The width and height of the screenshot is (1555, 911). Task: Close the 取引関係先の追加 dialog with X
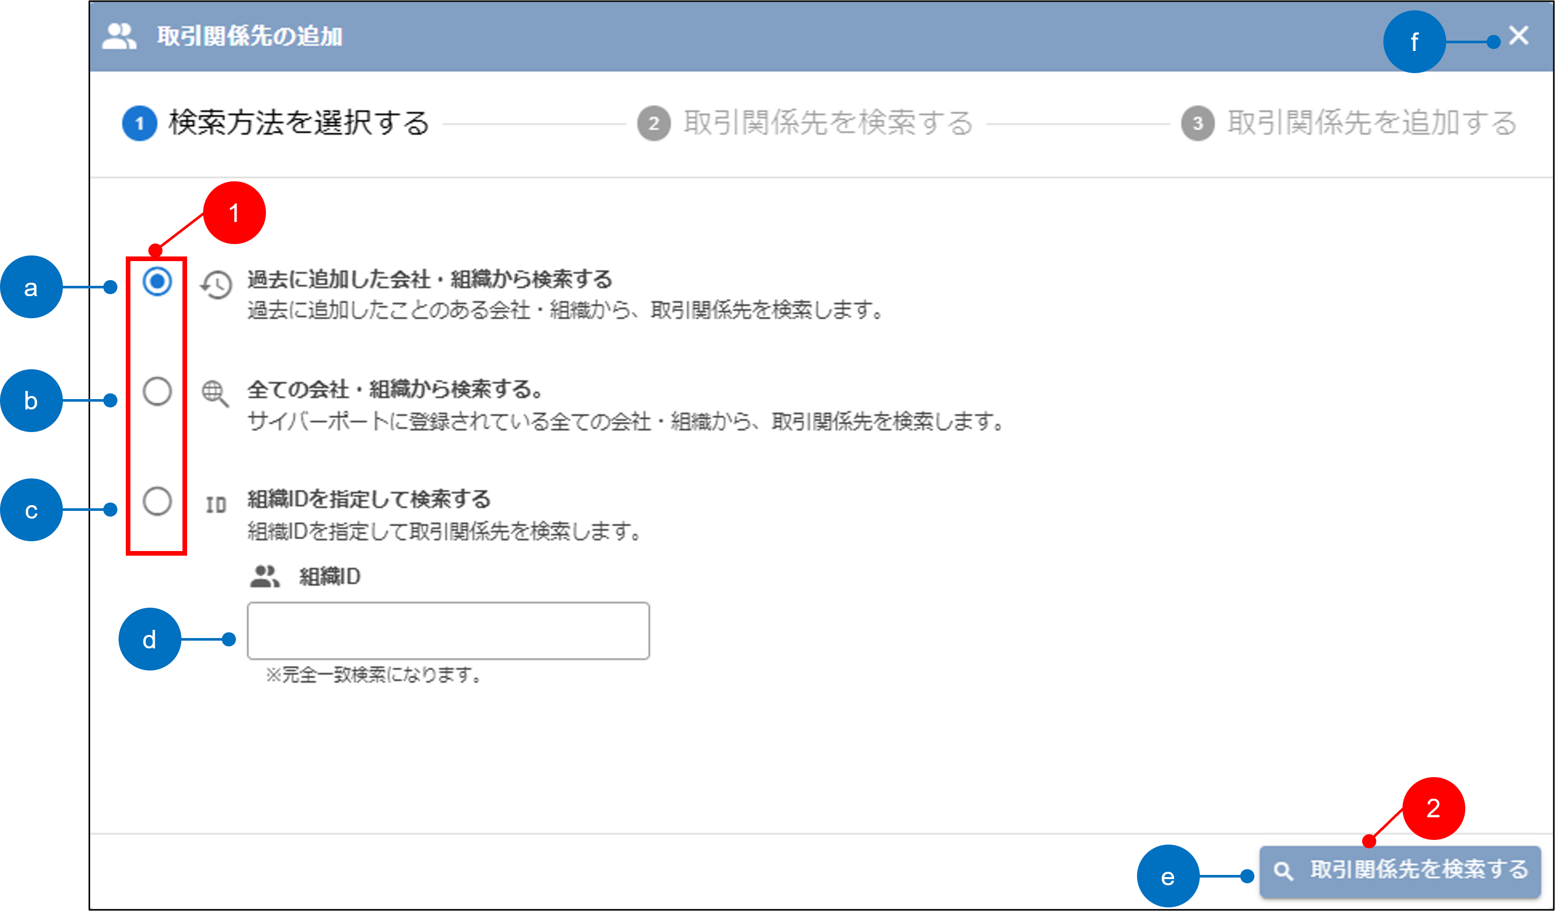click(x=1518, y=35)
